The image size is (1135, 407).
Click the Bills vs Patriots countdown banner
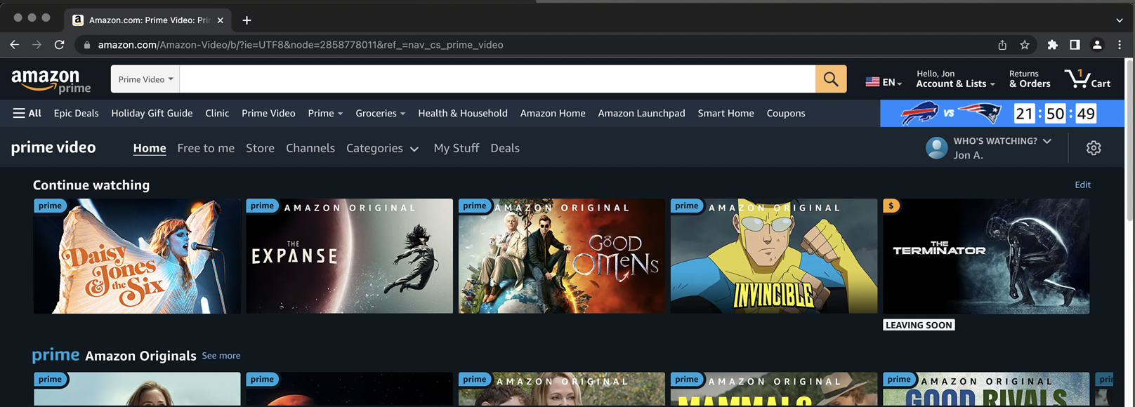(1002, 114)
